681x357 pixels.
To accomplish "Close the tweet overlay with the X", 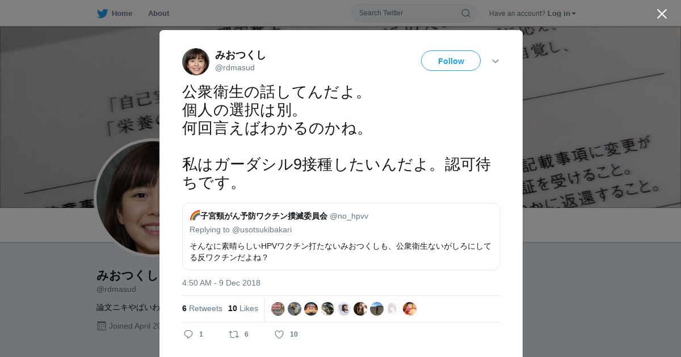I will tap(662, 14).
